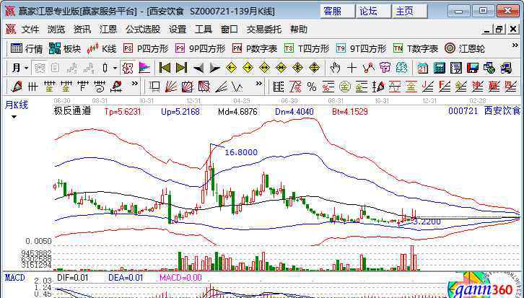Click the 论坛 forum button
Screen dimensions: 524x298
point(373,12)
